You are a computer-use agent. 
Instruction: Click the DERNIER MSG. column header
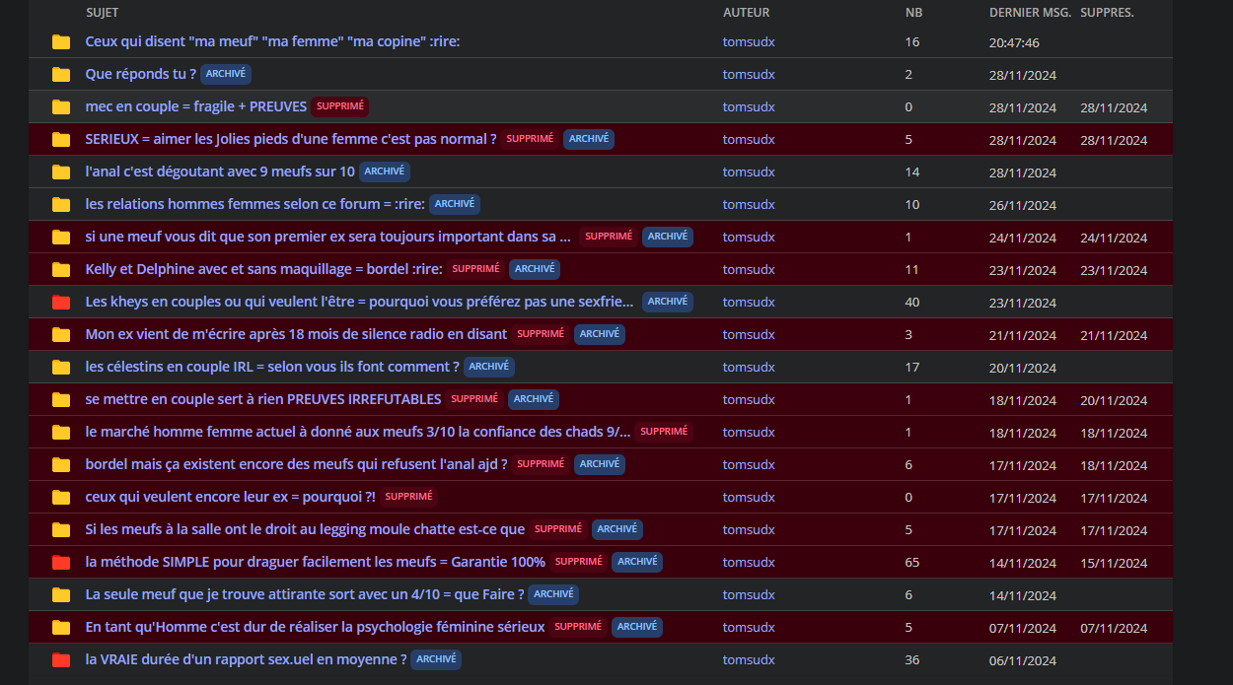(x=1029, y=13)
